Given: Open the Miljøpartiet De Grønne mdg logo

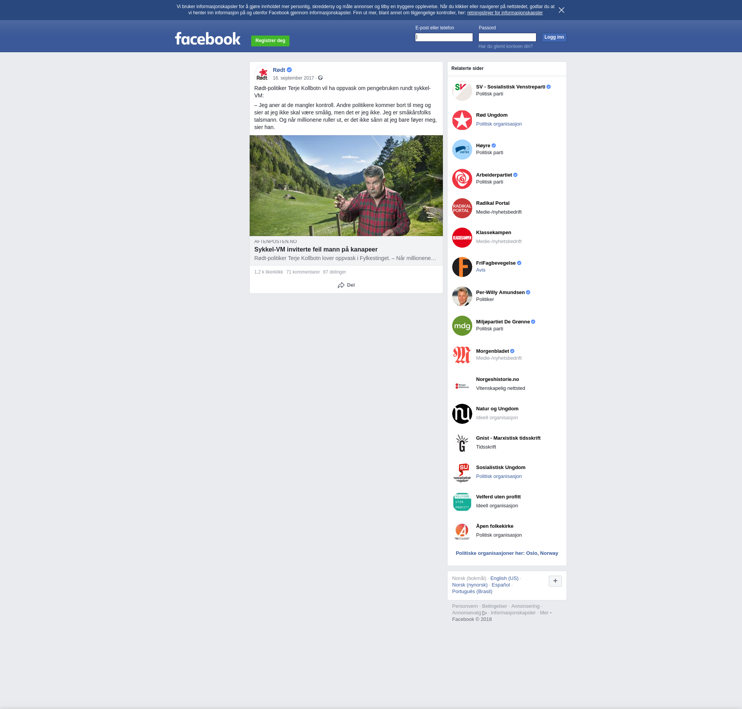Looking at the screenshot, I should 462,326.
